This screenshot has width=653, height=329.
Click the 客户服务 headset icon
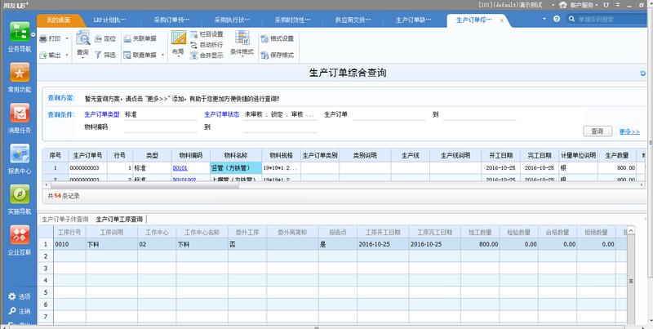coord(563,5)
